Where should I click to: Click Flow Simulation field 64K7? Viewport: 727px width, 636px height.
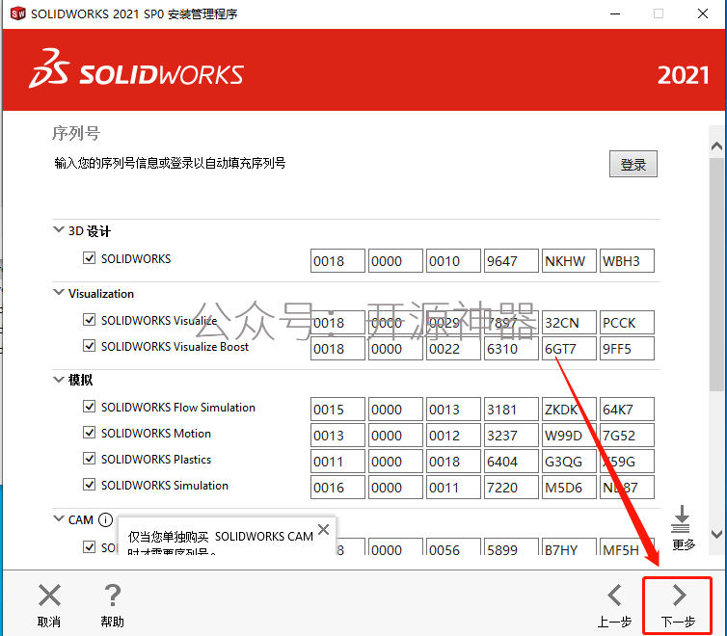[x=627, y=409]
